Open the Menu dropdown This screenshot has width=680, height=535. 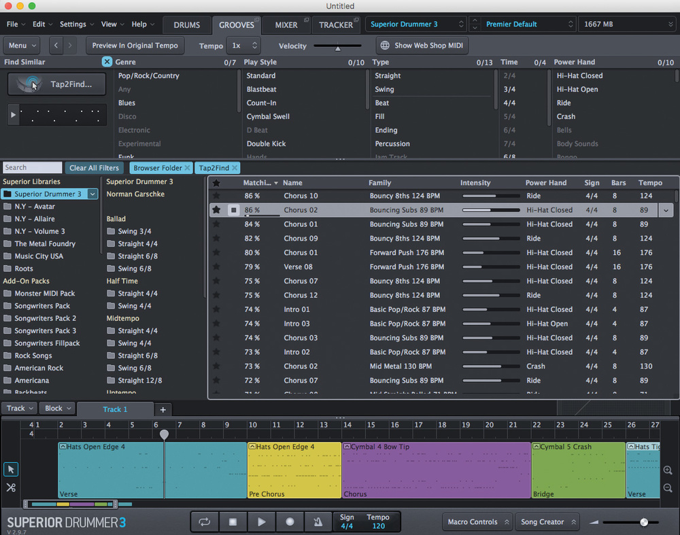[x=22, y=45]
